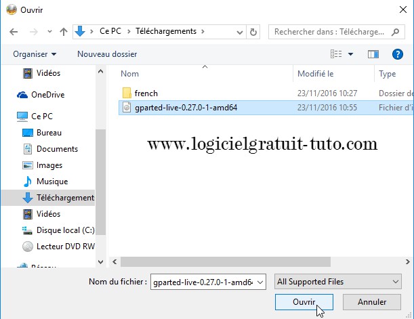
Task: Click the blue download arrow in address bar
Action: [x=80, y=31]
